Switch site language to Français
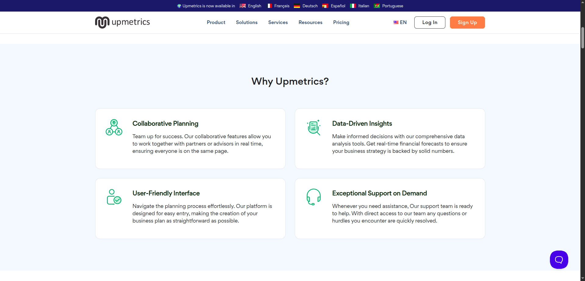Screen dimensions: 585x281 [x=282, y=6]
